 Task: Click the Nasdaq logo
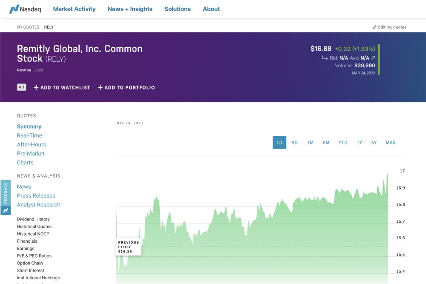click(x=25, y=9)
